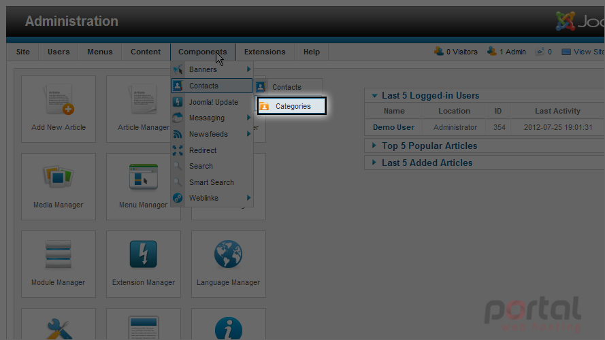The height and width of the screenshot is (340, 605).
Task: Click the Demo User link
Action: [393, 127]
